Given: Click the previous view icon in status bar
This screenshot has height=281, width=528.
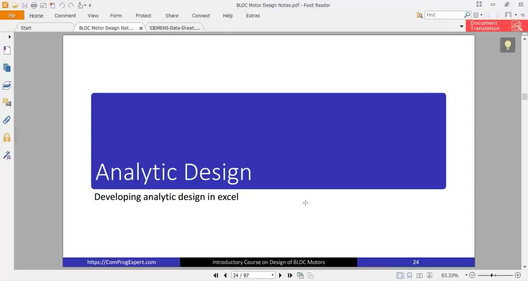Looking at the screenshot, I should pyautogui.click(x=300, y=275).
